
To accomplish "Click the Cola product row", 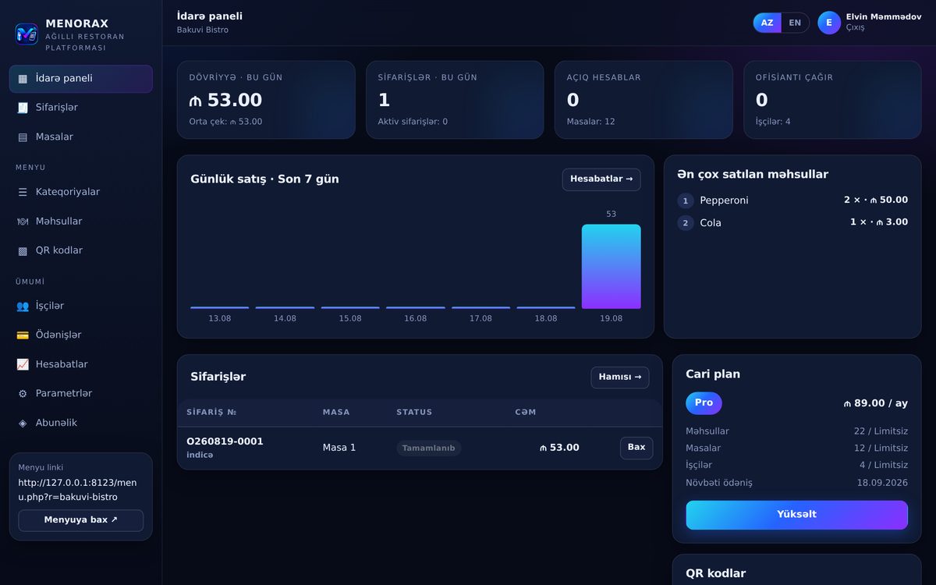I will (x=792, y=223).
